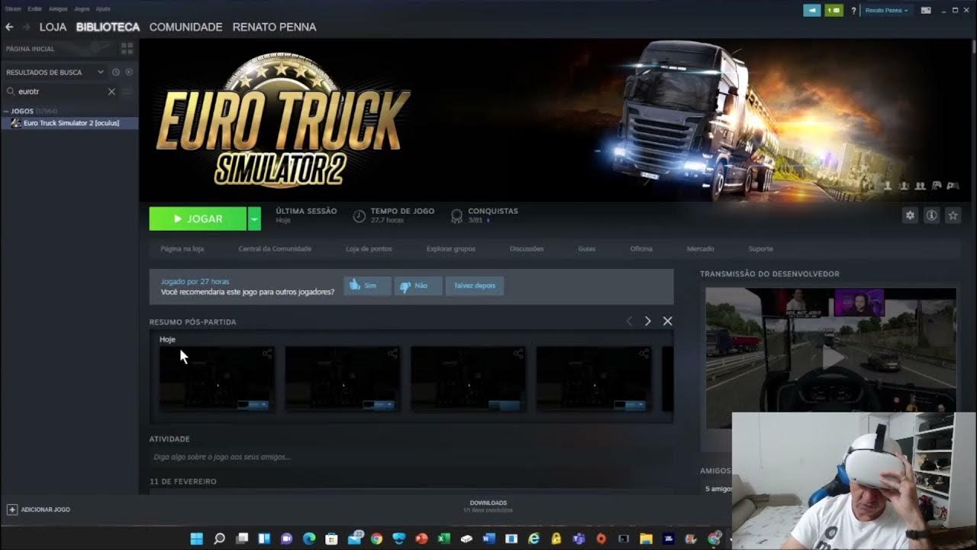Open the library grid view icon
Viewport: 977px width, 550px height.
[127, 48]
